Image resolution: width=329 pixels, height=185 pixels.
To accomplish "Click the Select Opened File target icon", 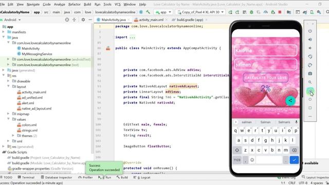I will pyautogui.click(x=67, y=20).
